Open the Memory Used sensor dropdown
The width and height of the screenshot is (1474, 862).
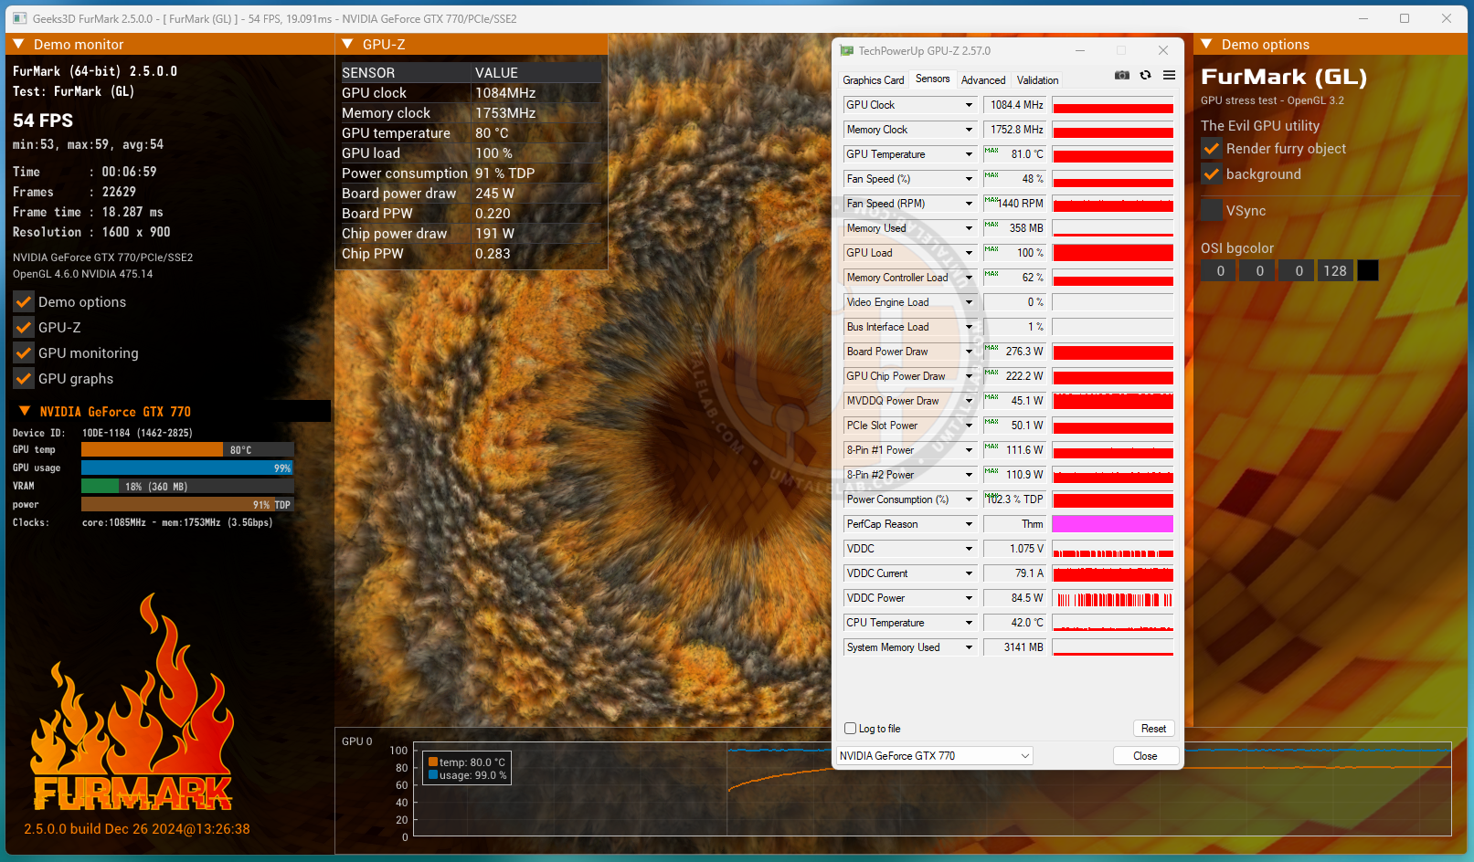coord(969,228)
